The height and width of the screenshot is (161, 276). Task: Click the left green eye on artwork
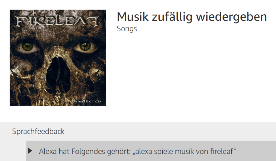(x=28, y=47)
